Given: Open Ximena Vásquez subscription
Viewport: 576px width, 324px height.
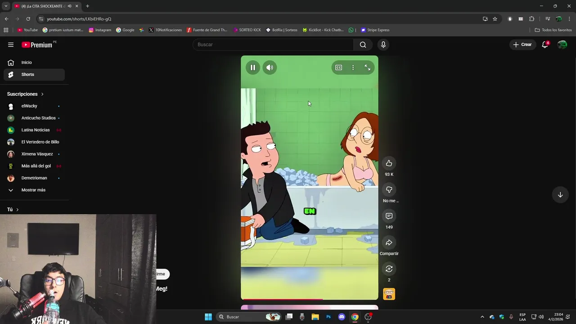Looking at the screenshot, I should [x=34, y=154].
